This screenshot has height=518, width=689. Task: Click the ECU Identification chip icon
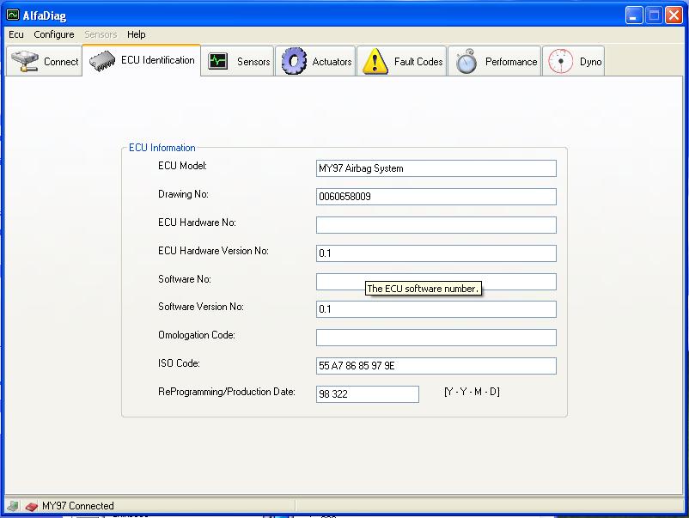[102, 61]
